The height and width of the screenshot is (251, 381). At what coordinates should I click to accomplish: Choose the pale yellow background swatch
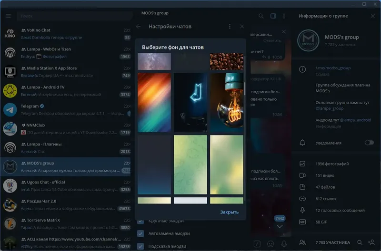click(x=154, y=200)
